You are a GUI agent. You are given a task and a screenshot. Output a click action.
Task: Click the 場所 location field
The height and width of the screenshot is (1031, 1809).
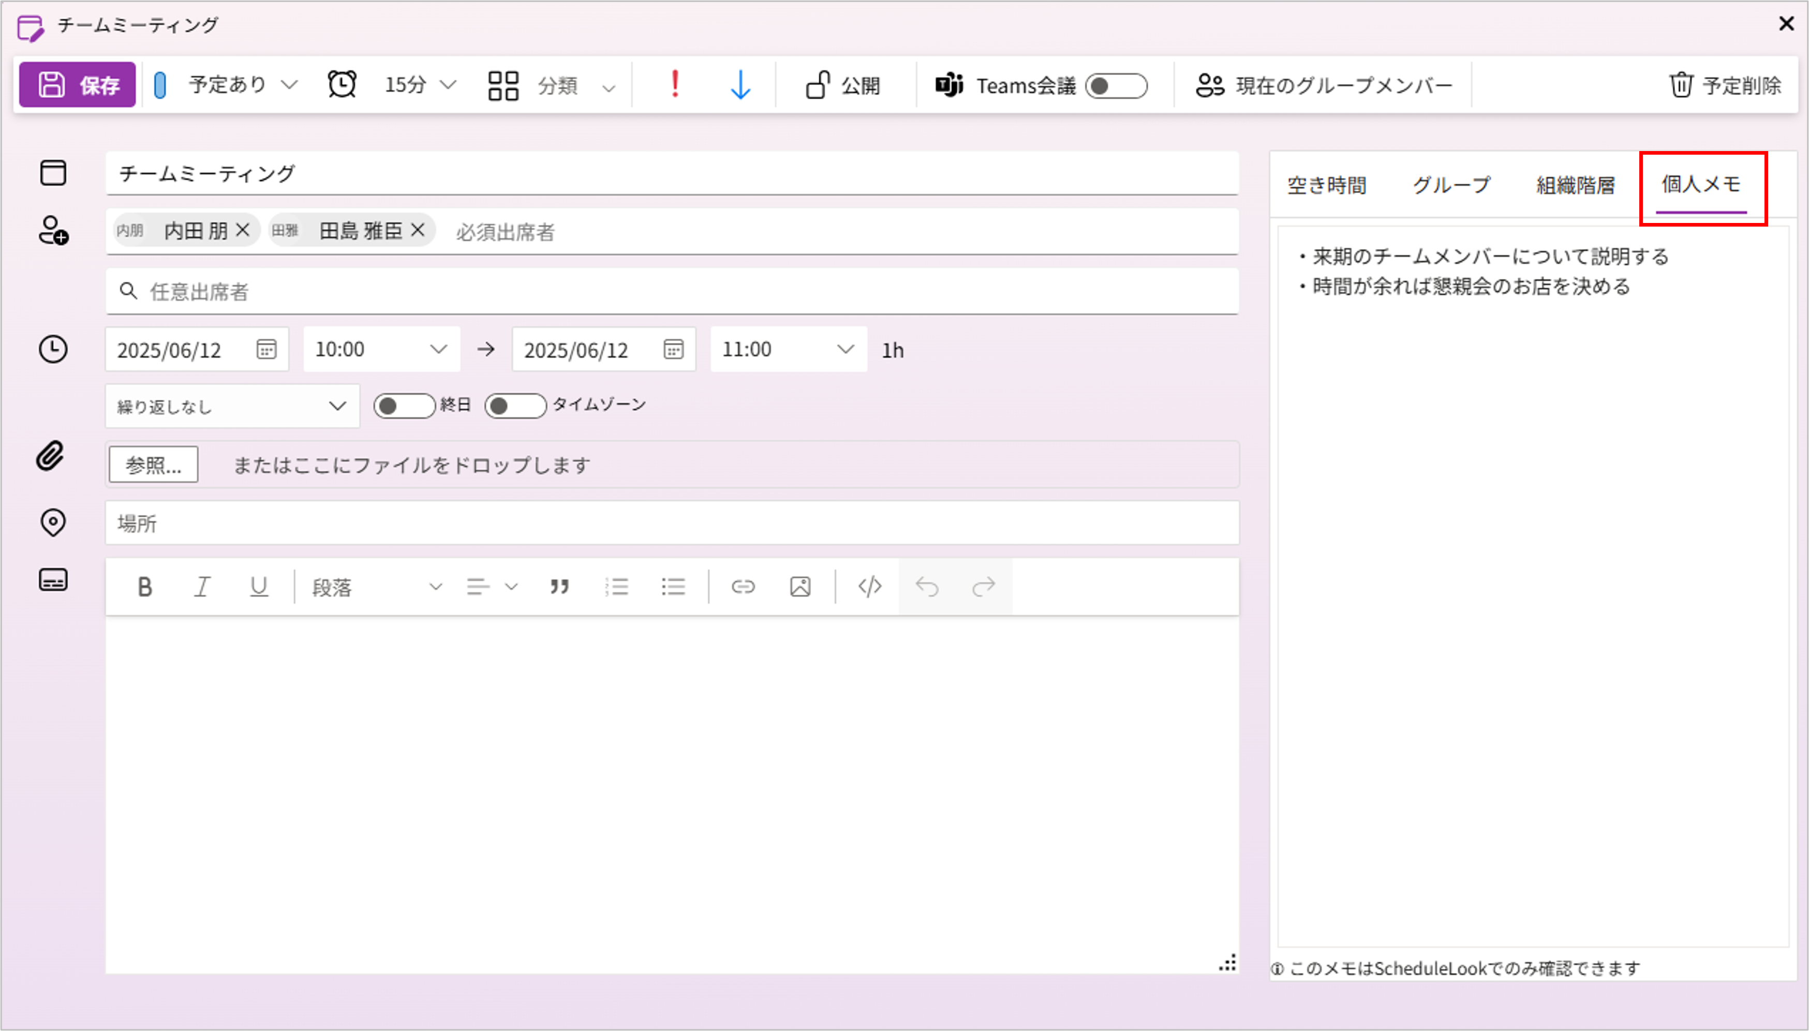(x=672, y=524)
